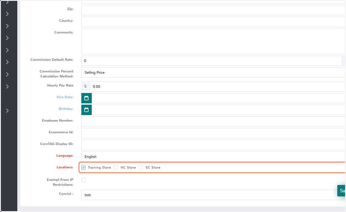Click the NC Store label text

point(128,168)
